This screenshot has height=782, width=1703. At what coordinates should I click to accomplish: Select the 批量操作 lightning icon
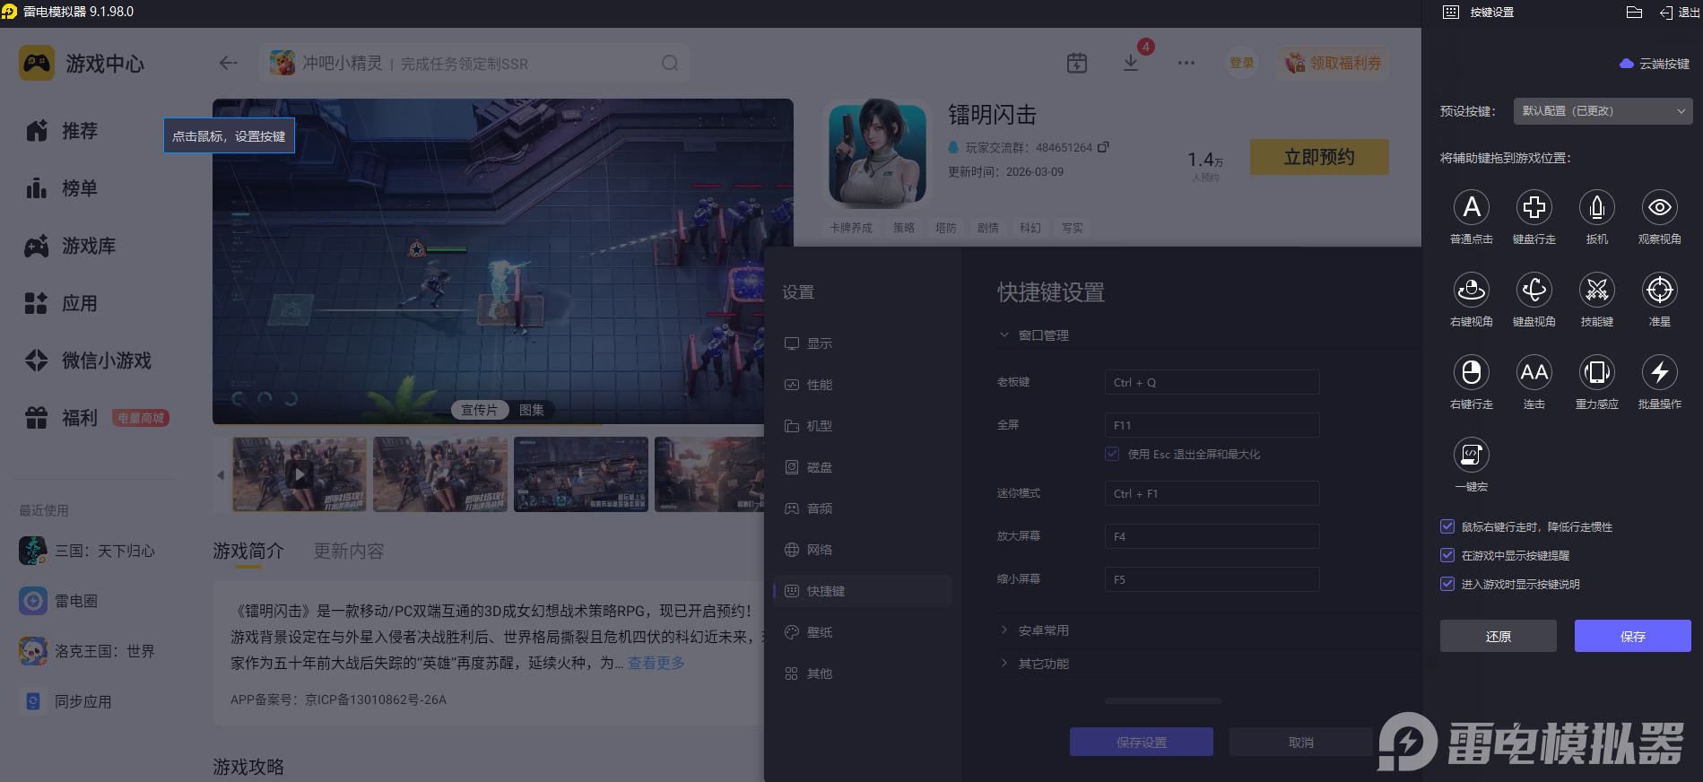click(x=1660, y=372)
